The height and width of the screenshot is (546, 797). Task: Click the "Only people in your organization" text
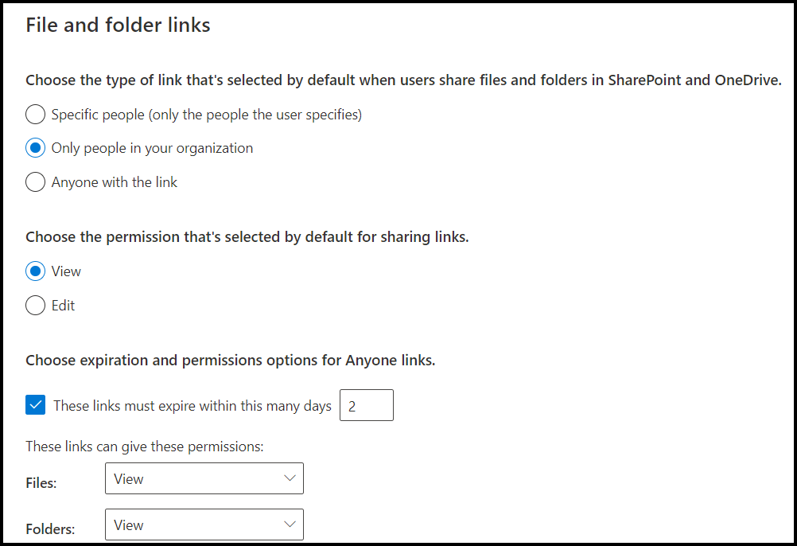(x=152, y=148)
